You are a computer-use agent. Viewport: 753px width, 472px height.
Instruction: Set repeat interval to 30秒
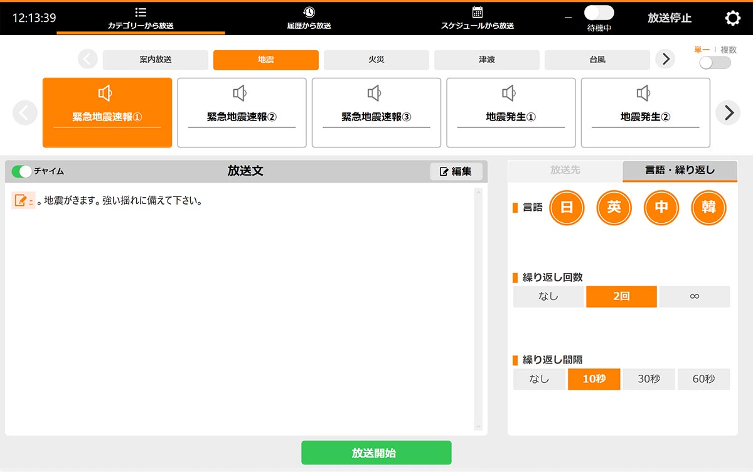pyautogui.click(x=649, y=379)
